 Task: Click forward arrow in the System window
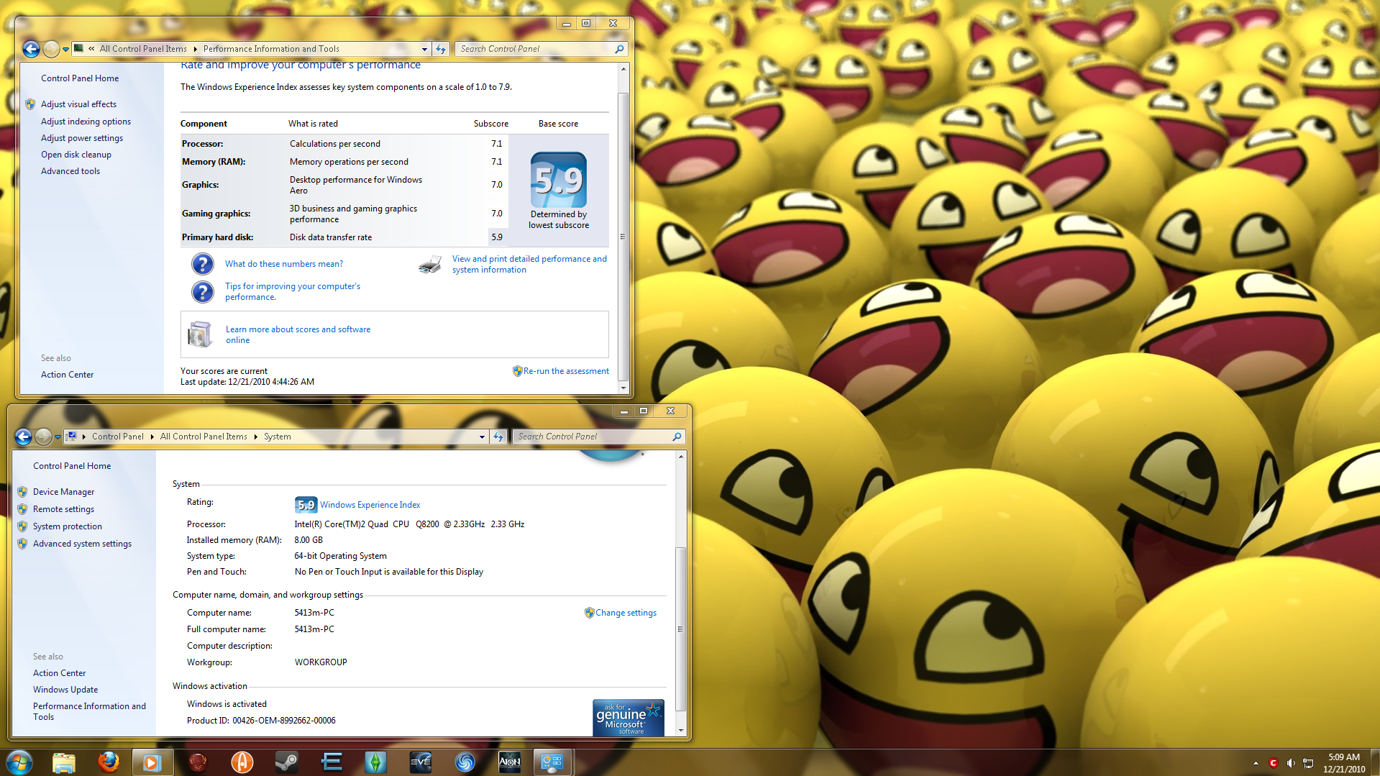click(43, 437)
